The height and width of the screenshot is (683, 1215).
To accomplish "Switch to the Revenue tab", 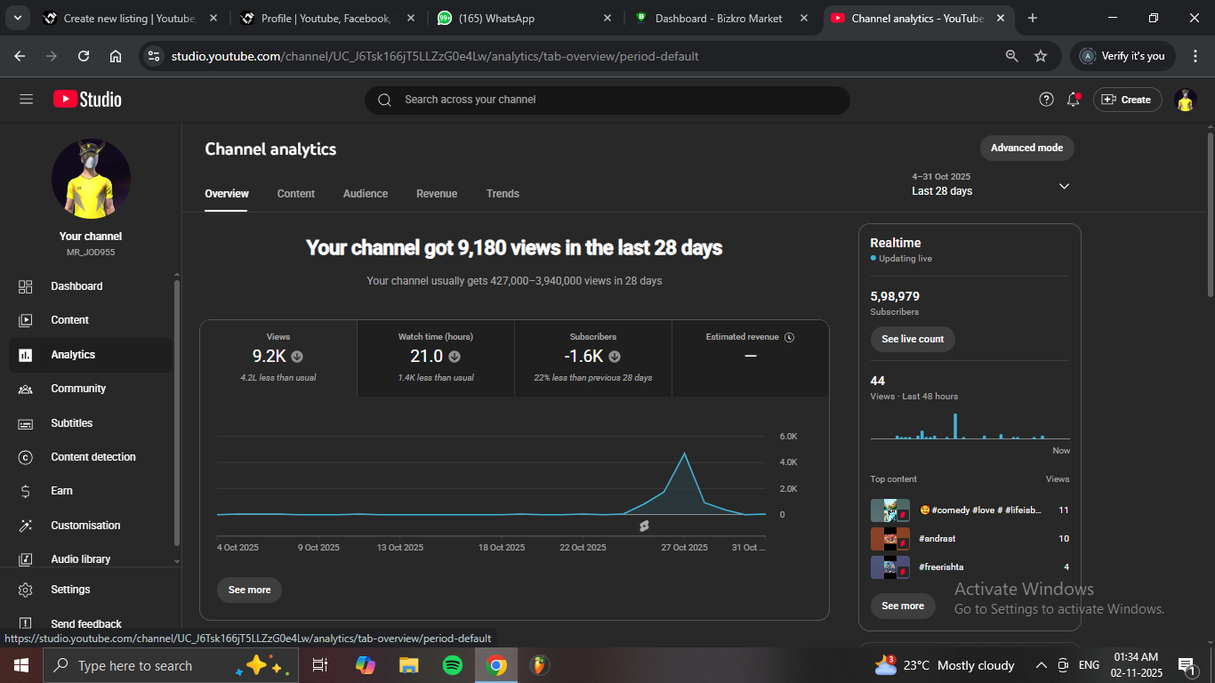I will coord(437,194).
